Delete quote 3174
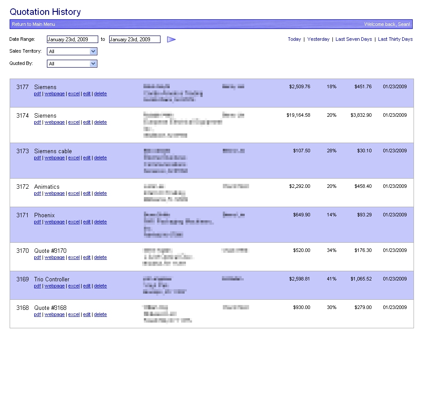 tap(100, 122)
